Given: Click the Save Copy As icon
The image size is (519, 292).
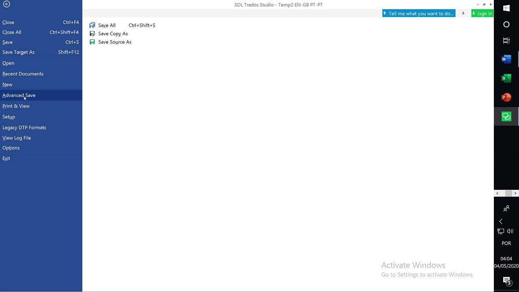Looking at the screenshot, I should tap(92, 34).
